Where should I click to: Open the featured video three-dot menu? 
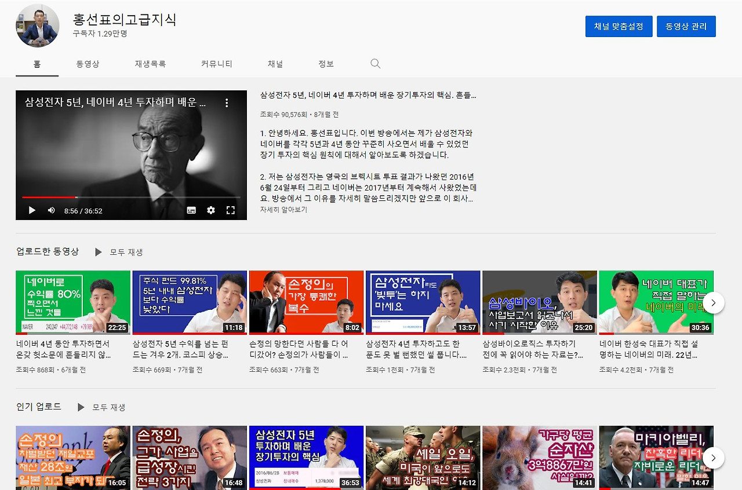(x=227, y=103)
